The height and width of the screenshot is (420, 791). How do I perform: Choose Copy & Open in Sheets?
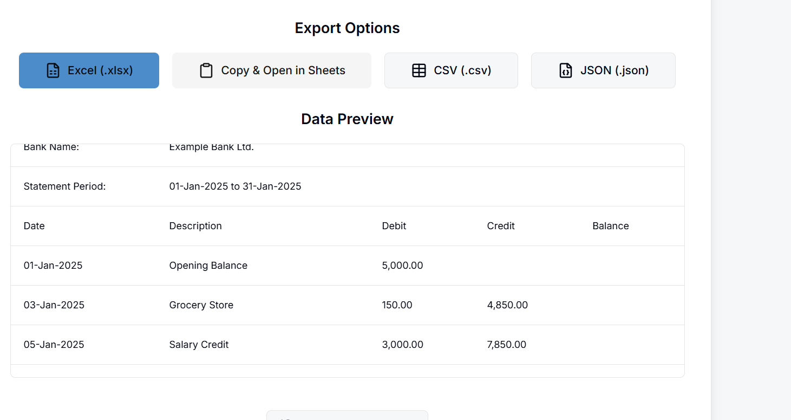(271, 70)
